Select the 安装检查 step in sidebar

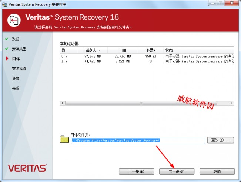point(19,68)
